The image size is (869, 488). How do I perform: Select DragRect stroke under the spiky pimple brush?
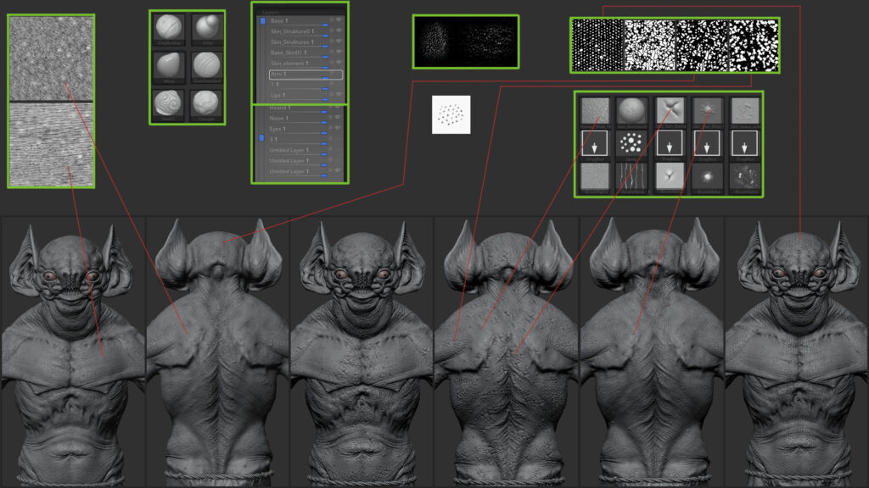tap(707, 143)
